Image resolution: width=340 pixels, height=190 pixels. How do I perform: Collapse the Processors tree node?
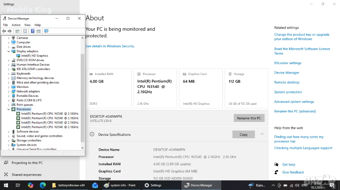[x=9, y=109]
